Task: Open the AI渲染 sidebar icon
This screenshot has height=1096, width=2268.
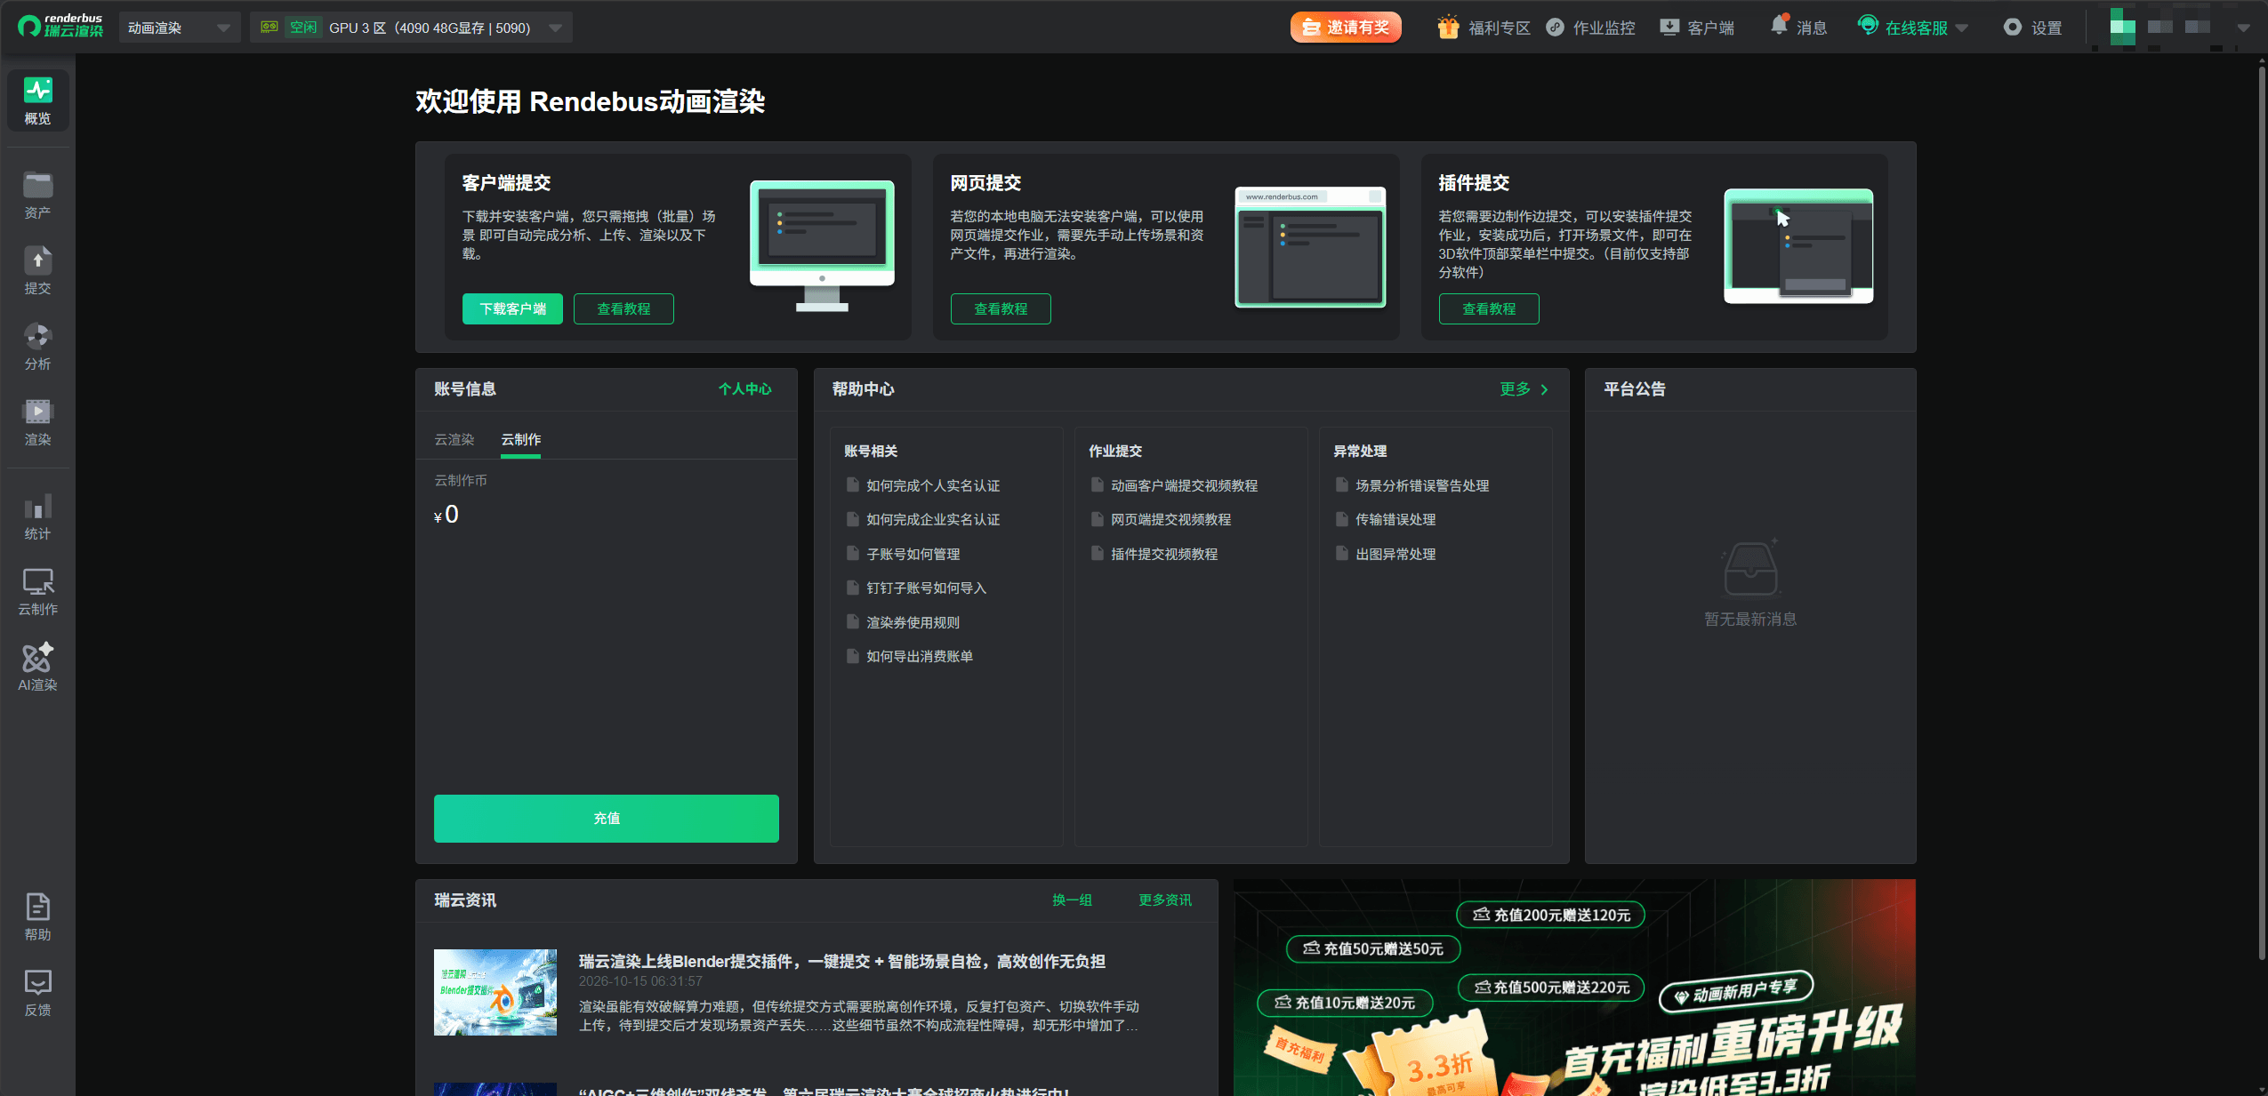Action: [37, 667]
